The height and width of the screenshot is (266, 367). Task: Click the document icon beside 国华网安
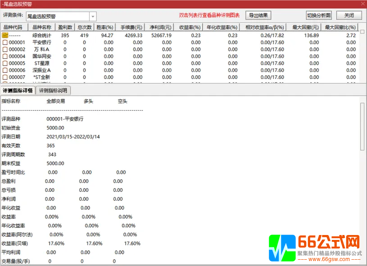pyautogui.click(x=5, y=56)
